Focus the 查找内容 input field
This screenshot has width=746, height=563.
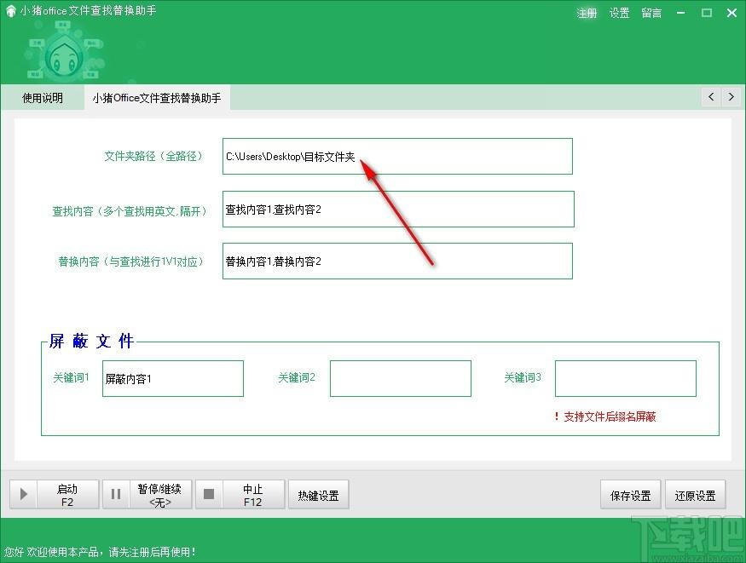[x=398, y=209]
